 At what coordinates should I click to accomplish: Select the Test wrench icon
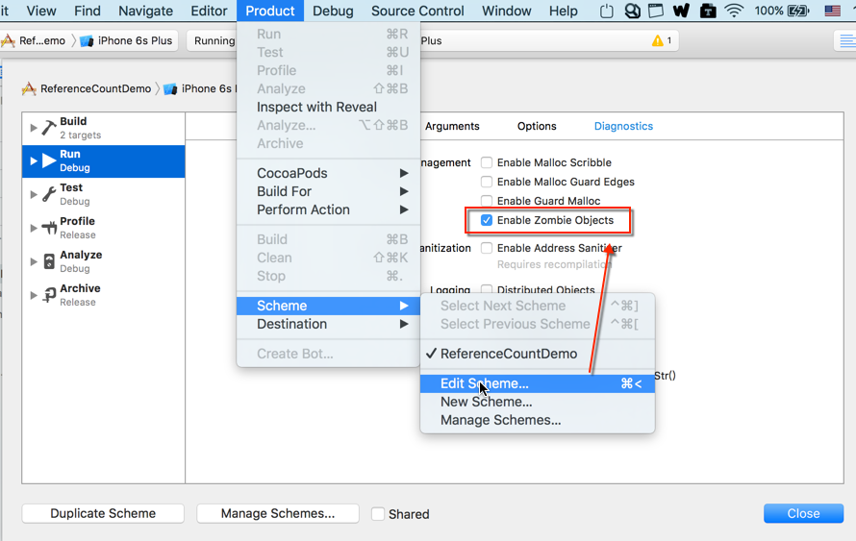(x=49, y=194)
